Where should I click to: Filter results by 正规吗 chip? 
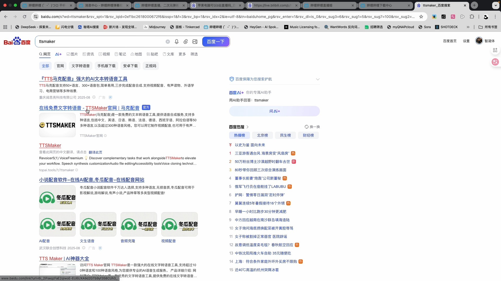pos(151,66)
